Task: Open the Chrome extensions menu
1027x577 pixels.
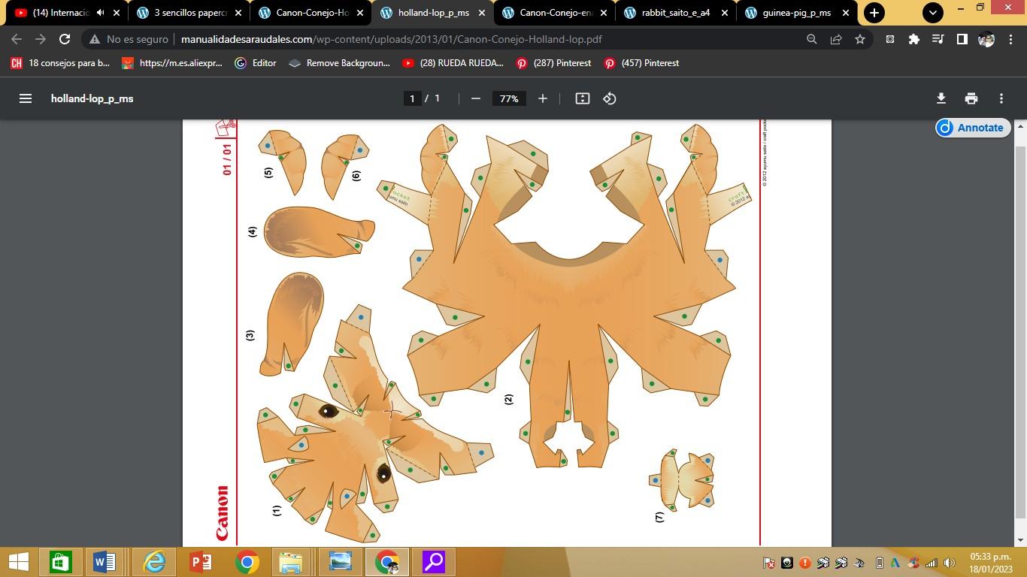Action: pyautogui.click(x=913, y=39)
